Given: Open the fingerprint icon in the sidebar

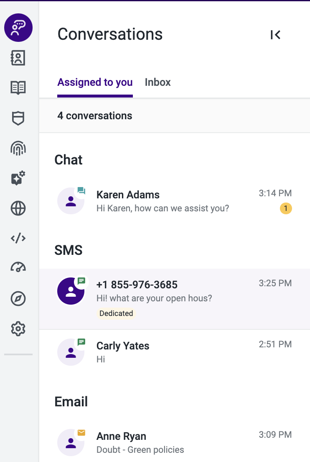Looking at the screenshot, I should (18, 148).
